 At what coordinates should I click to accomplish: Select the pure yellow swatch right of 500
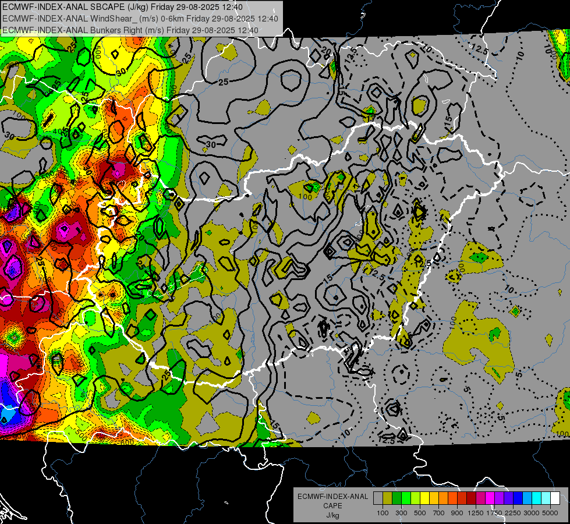(x=424, y=498)
